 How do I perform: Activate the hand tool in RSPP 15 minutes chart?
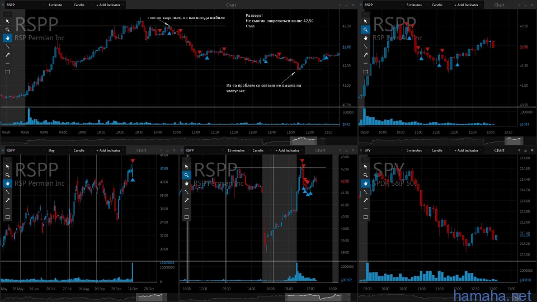(186, 183)
